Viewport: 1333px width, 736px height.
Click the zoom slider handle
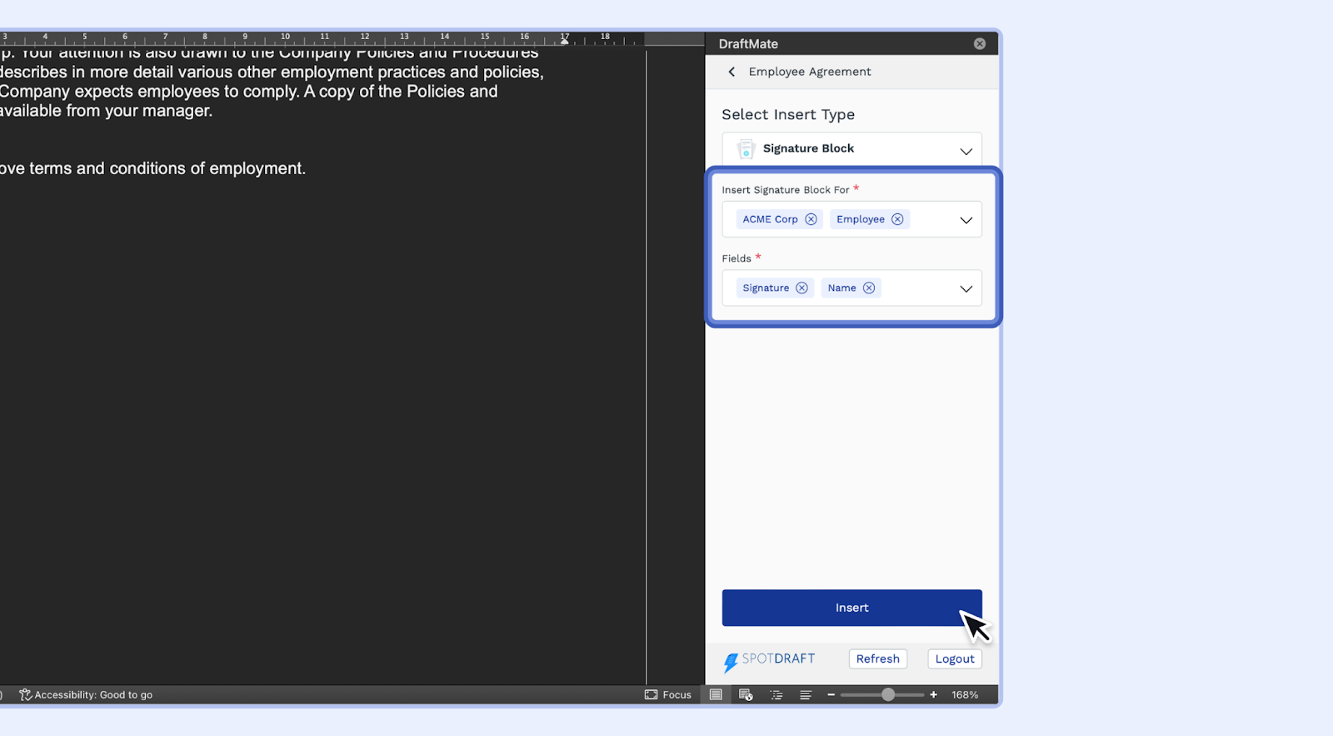point(888,694)
